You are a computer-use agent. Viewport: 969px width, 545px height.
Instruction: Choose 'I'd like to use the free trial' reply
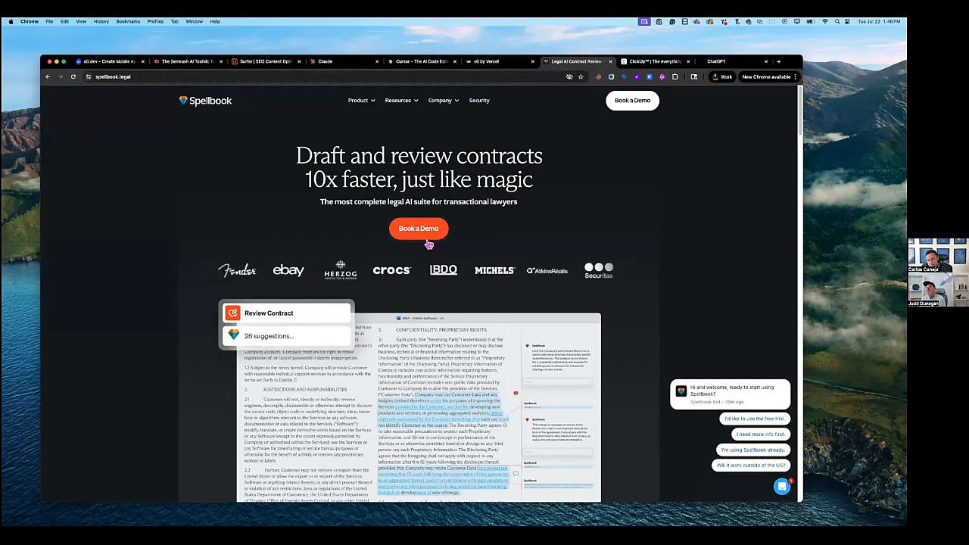click(x=754, y=419)
